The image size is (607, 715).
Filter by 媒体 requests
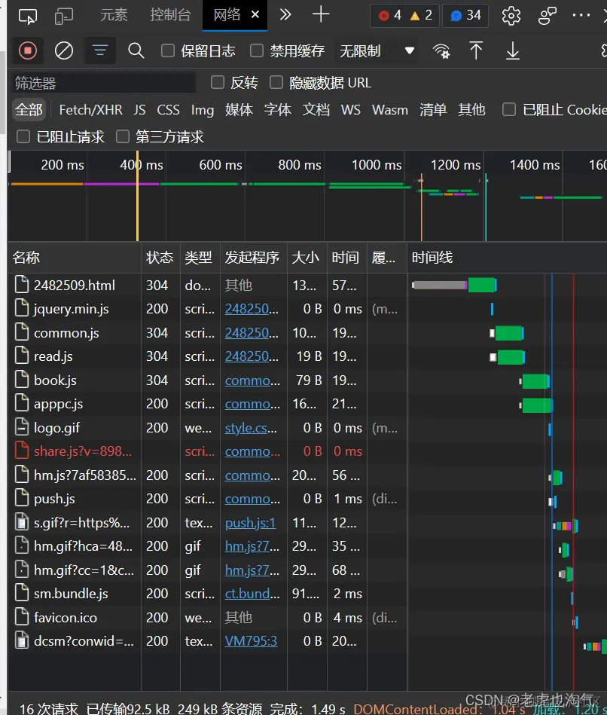coord(239,110)
